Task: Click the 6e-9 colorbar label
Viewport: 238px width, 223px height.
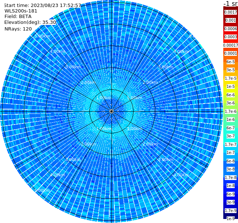Action: pos(231,194)
